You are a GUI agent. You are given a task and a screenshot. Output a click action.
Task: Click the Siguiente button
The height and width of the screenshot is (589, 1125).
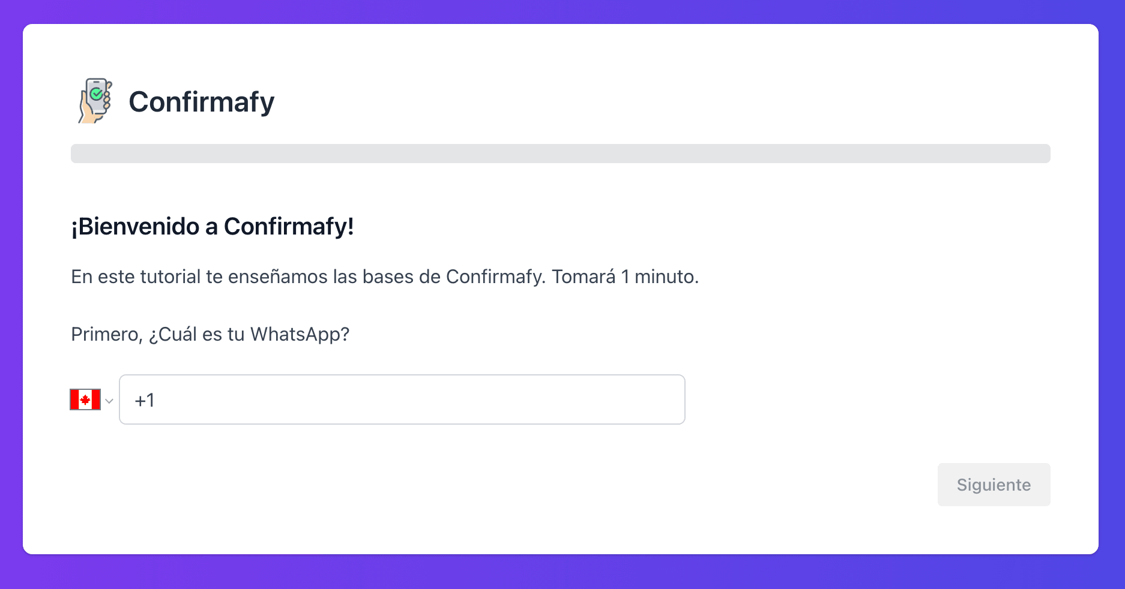click(994, 485)
